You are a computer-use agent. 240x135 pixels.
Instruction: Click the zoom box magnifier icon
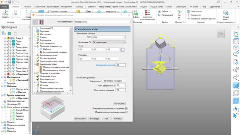[x=236, y=78]
